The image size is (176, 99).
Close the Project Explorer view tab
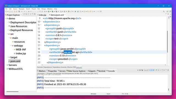click(x=21, y=15)
